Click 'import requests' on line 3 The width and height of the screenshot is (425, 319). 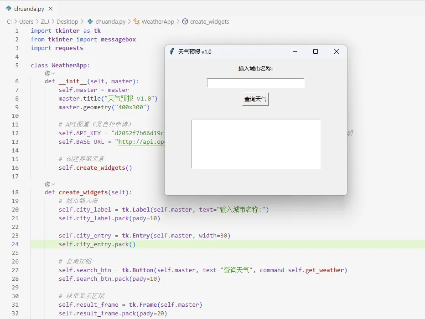pos(57,48)
